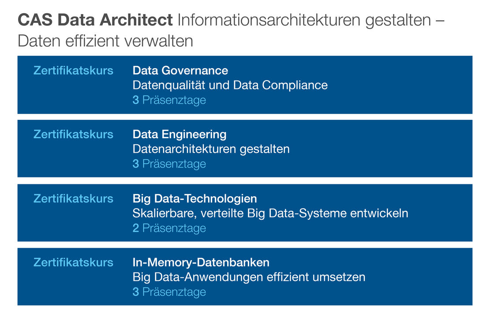Click 'Datenarchitekturen gestalten' subtitle

click(211, 149)
